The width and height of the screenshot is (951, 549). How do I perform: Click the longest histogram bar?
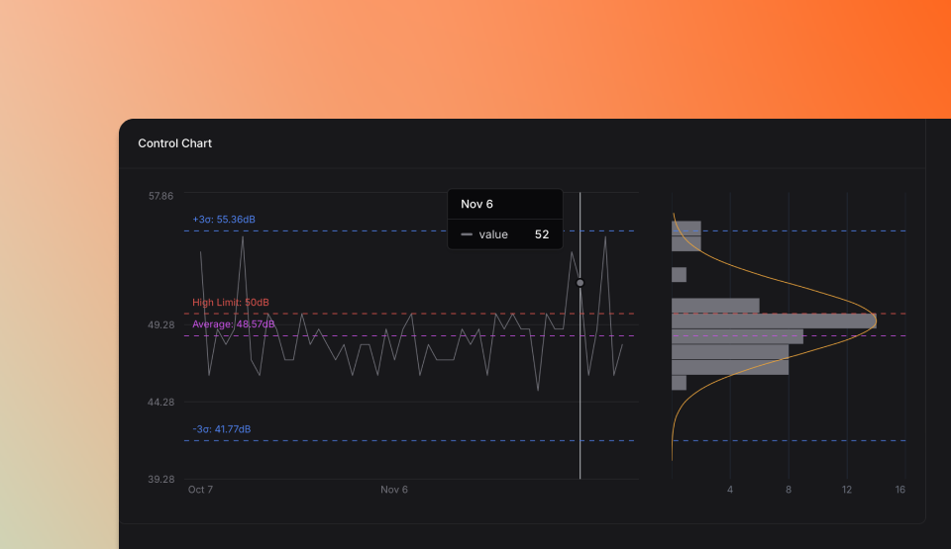coord(774,321)
